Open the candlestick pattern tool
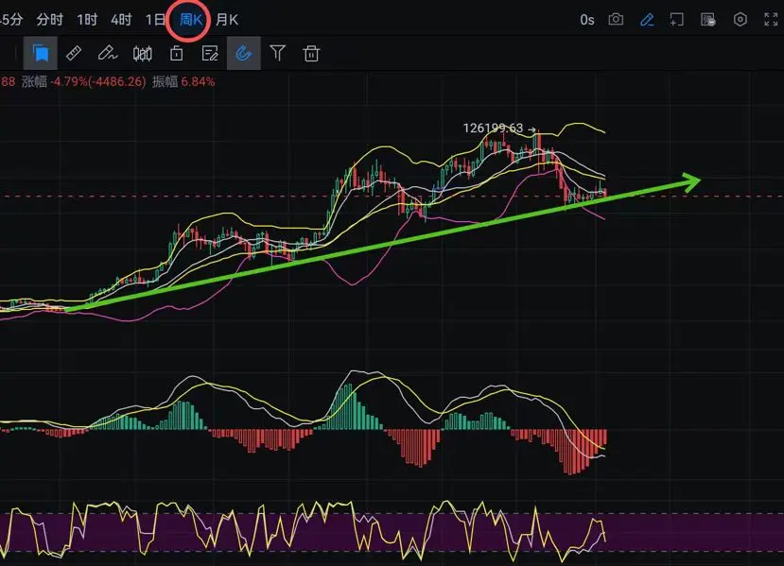Image resolution: width=784 pixels, height=566 pixels. (x=142, y=53)
